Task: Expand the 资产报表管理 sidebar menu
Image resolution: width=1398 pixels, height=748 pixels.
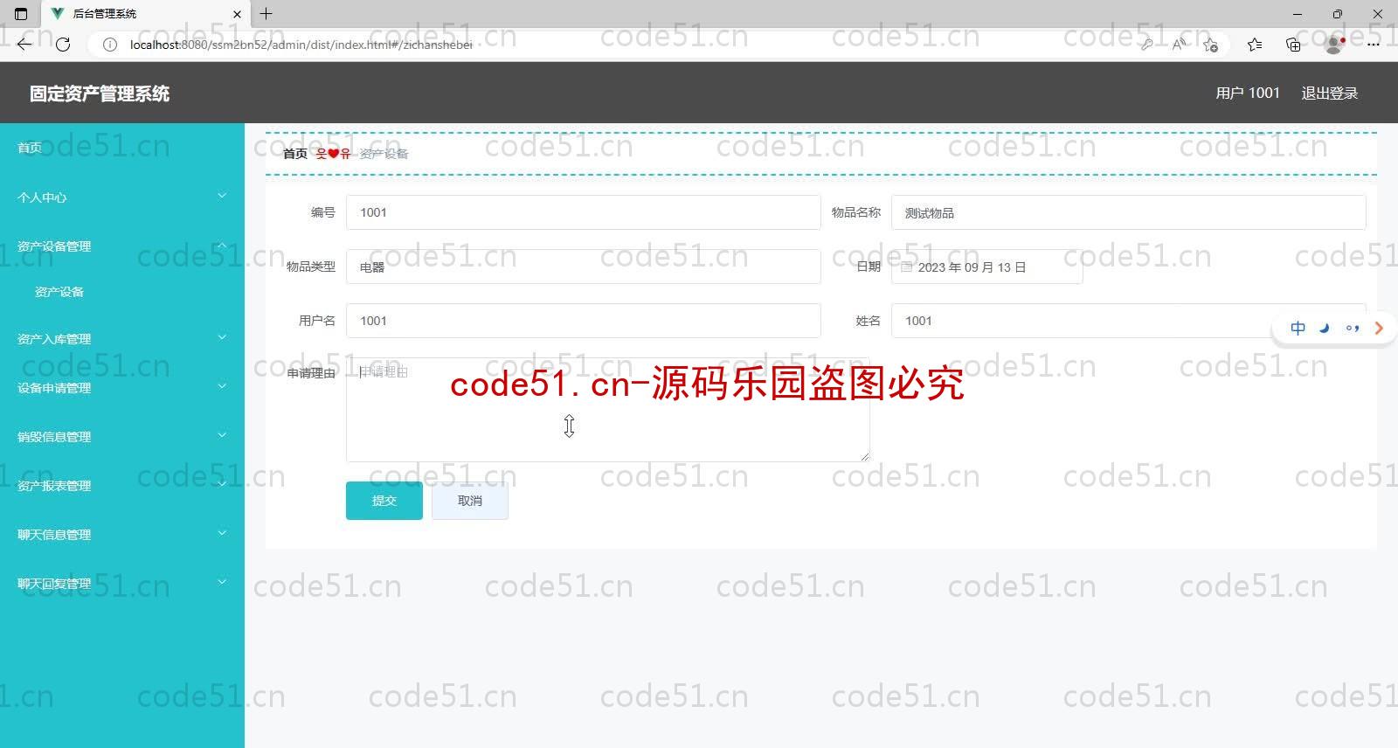Action: click(x=122, y=486)
